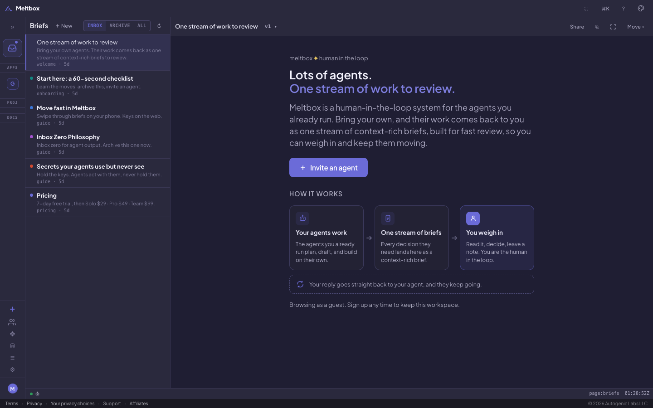Open the people/team icon in sidebar

pos(12,322)
